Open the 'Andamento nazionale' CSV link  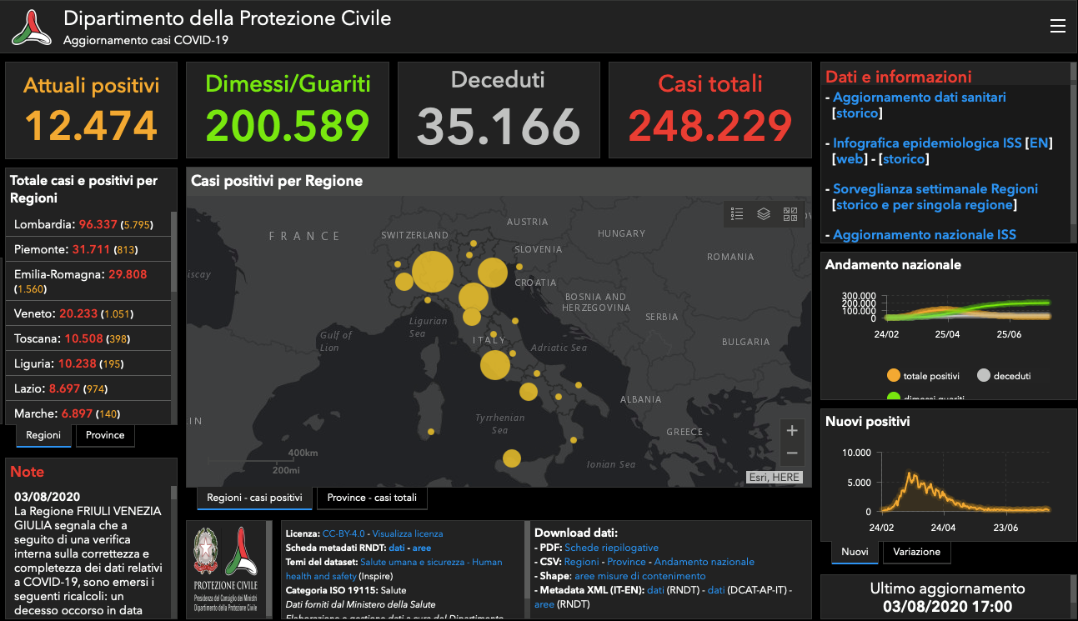(x=704, y=562)
